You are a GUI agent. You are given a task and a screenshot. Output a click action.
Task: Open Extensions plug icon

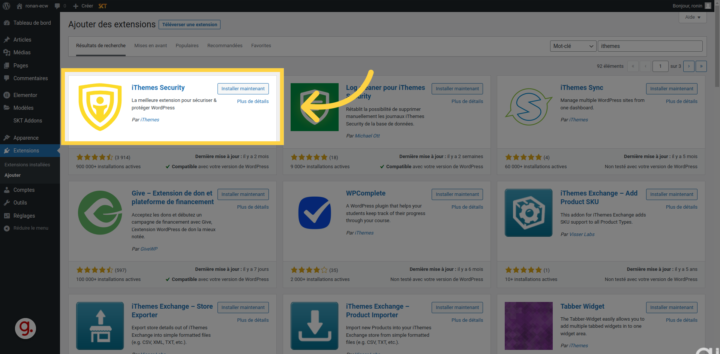pos(7,151)
